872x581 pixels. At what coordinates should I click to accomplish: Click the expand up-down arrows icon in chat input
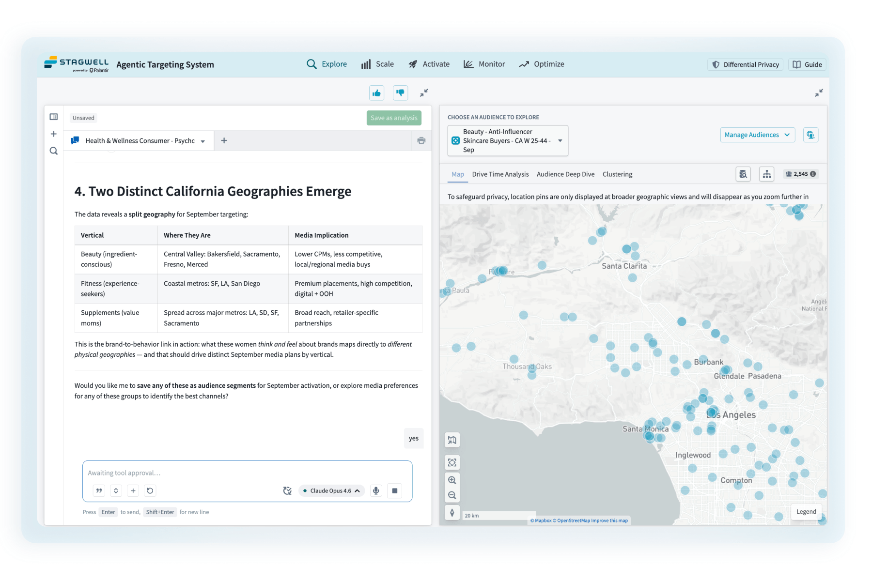click(116, 490)
